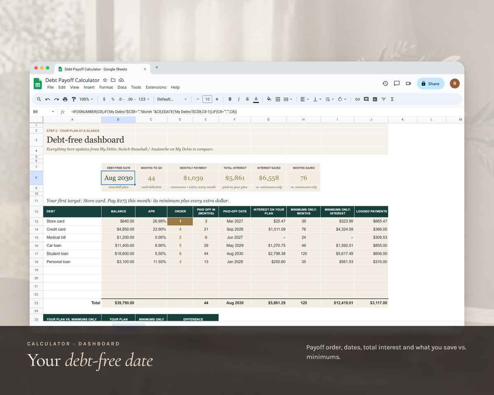Open text rotation dropdown
The width and height of the screenshot is (494, 395).
coord(342,99)
